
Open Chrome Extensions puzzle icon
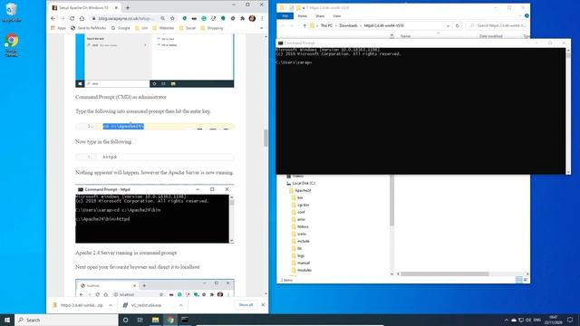(x=242, y=18)
